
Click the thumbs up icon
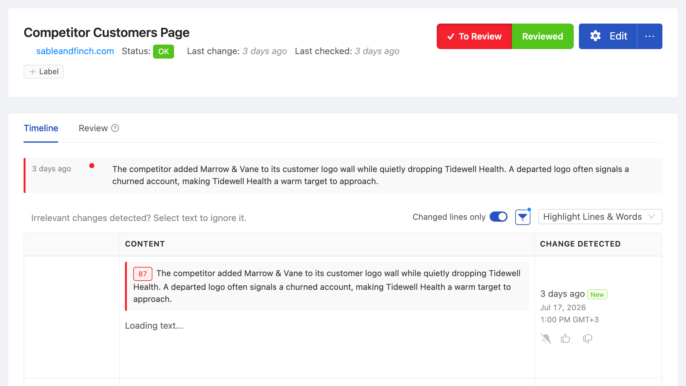[566, 338]
